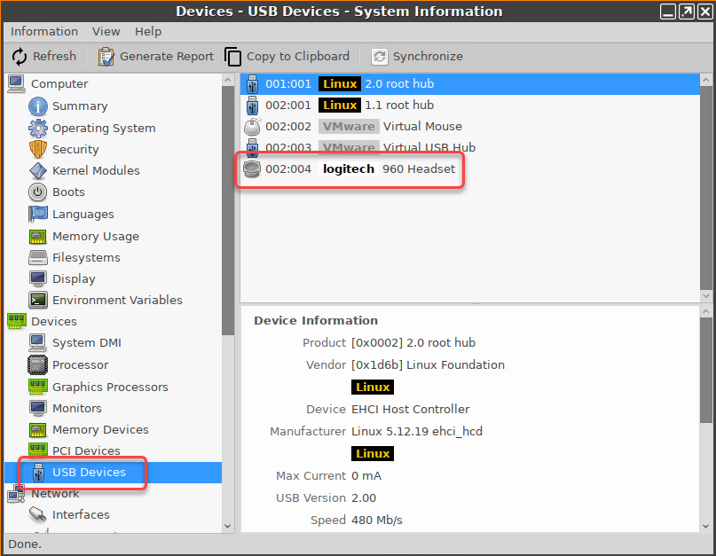Select the PCI Devices icon
Image resolution: width=716 pixels, height=556 pixels.
pyautogui.click(x=36, y=450)
